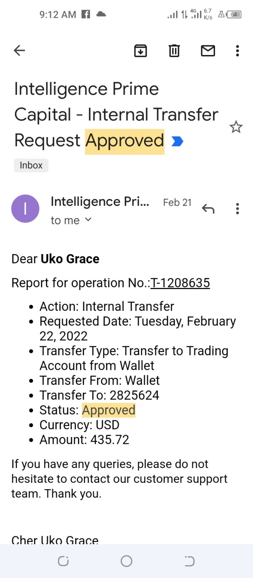Open message options next to reply
Viewport: 253px width, 578px height.
coord(237,208)
